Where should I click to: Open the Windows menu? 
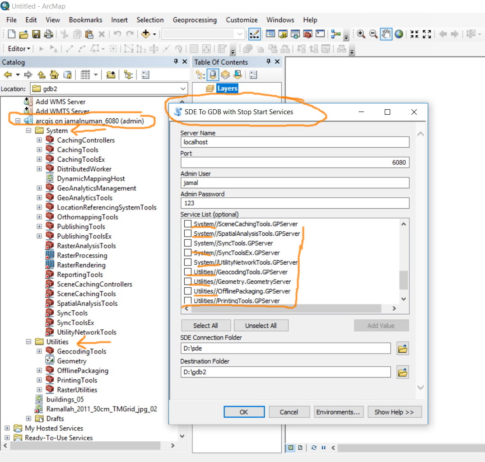280,20
